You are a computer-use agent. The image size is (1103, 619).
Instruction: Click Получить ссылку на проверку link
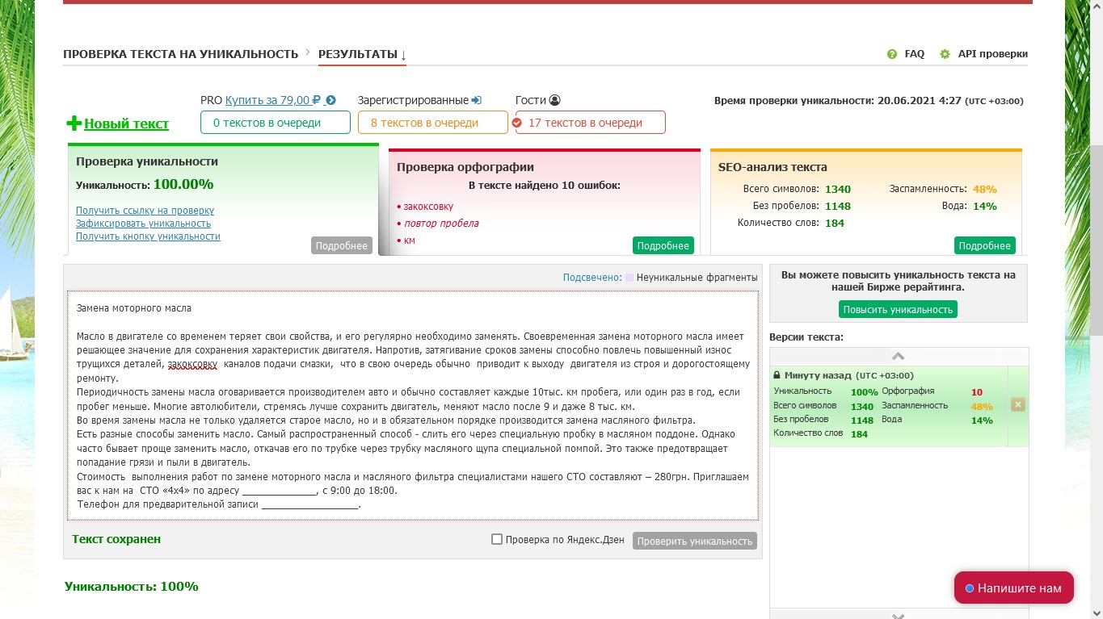point(145,211)
